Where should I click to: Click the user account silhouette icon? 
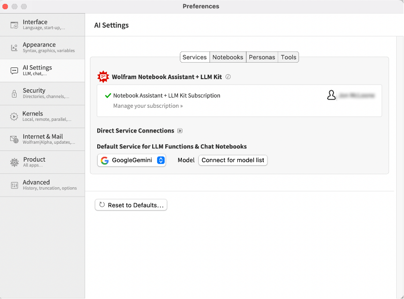click(x=332, y=95)
